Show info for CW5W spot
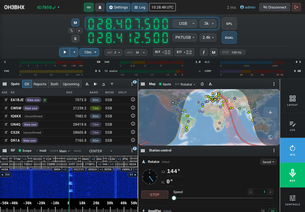Screen dimensions: 305x212 tap(133, 108)
